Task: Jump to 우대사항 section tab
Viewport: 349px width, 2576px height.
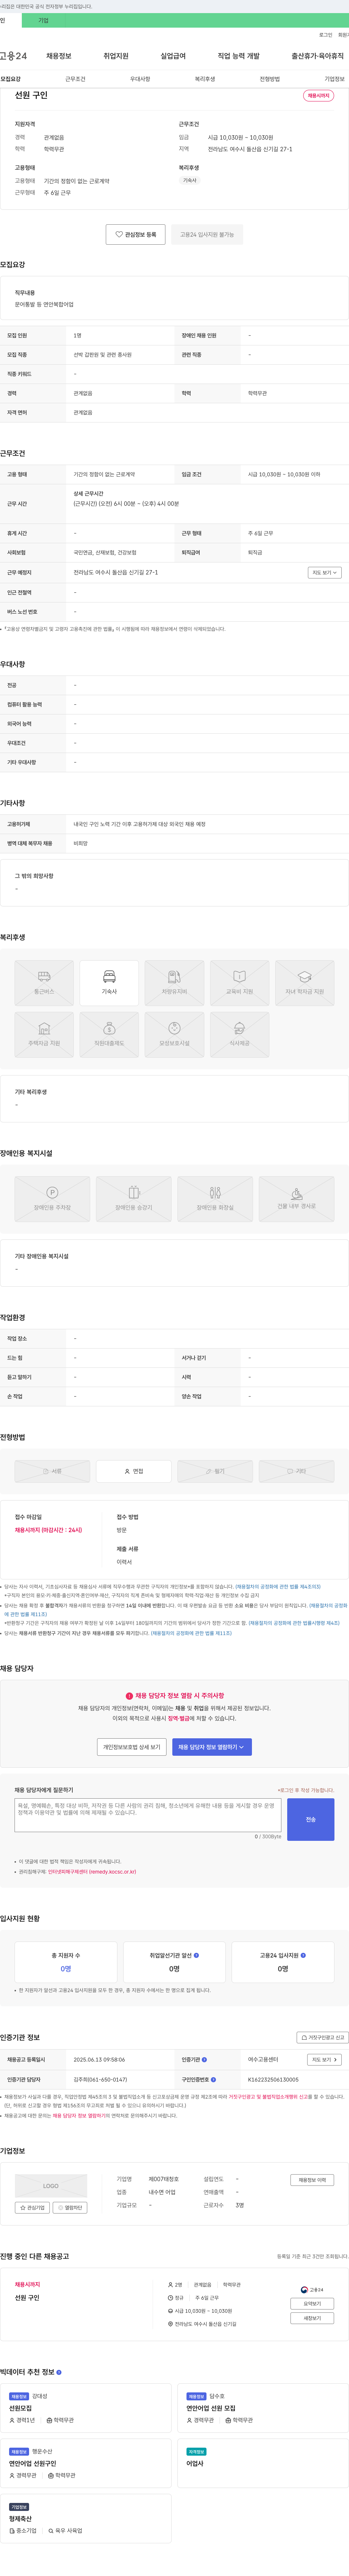Action: click(140, 79)
